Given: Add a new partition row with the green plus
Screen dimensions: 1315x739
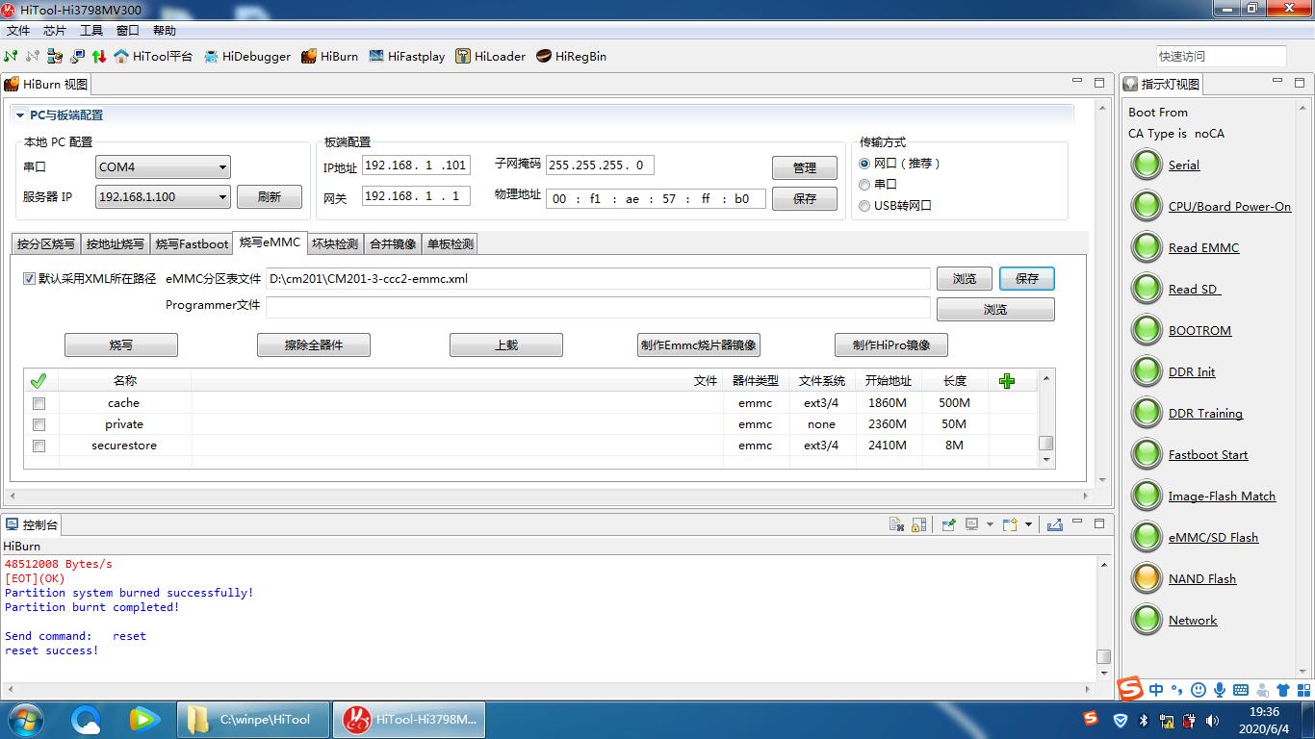Looking at the screenshot, I should tap(1007, 381).
